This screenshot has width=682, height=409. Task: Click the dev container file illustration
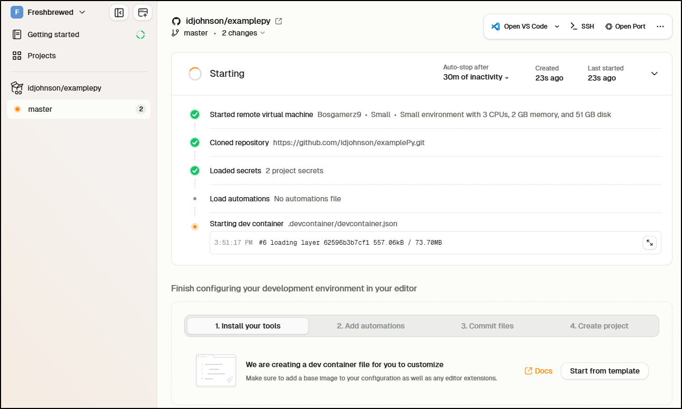point(216,370)
